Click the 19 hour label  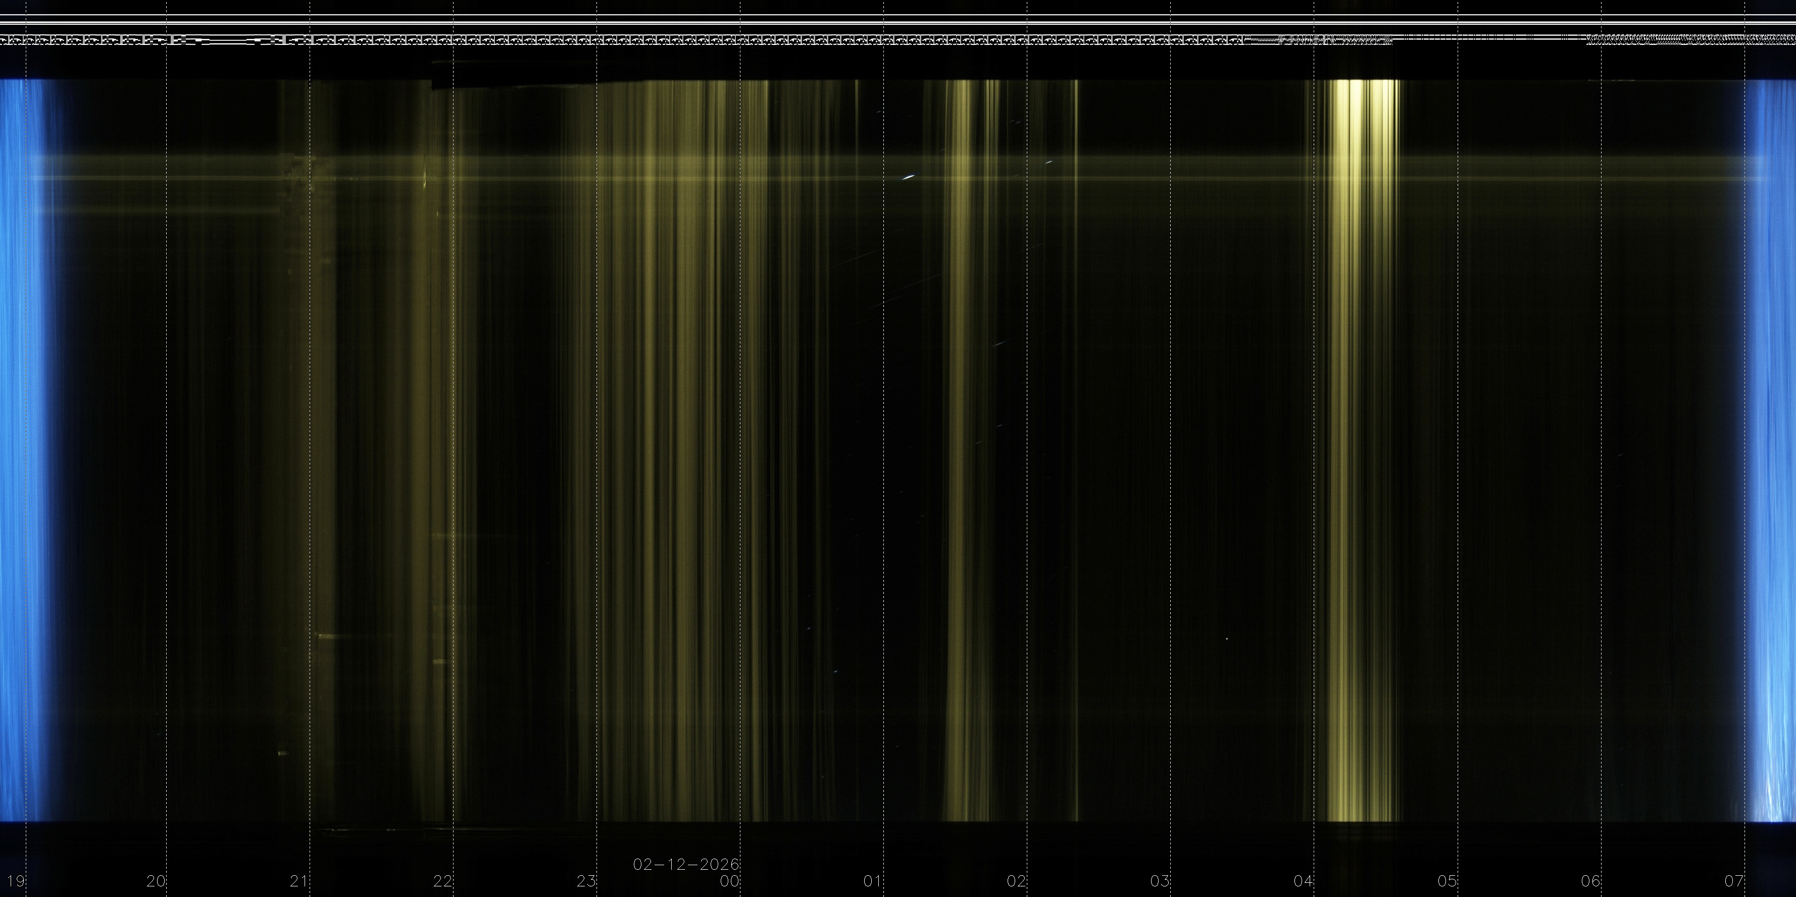pyautogui.click(x=15, y=881)
